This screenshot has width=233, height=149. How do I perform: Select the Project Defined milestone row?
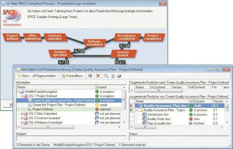69,109
